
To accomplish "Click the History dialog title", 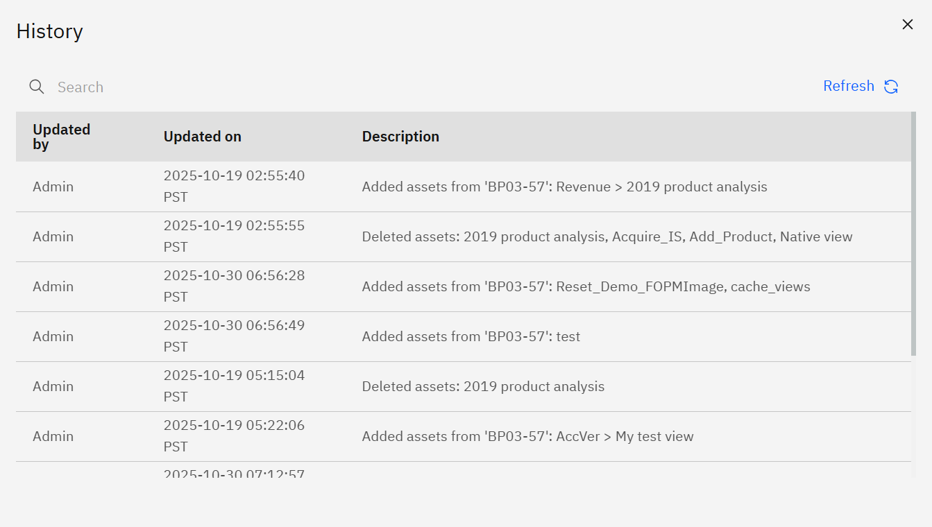I will pos(49,31).
